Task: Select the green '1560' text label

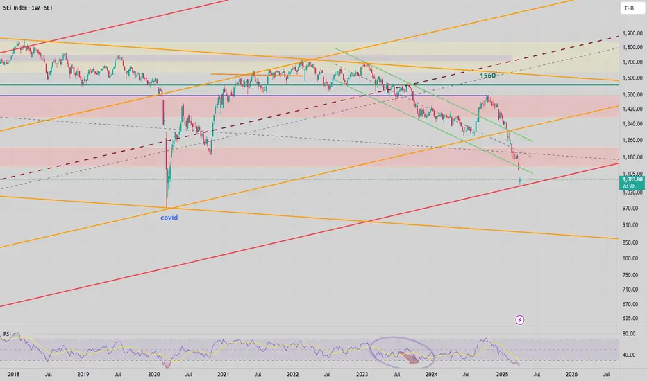Action: point(488,76)
